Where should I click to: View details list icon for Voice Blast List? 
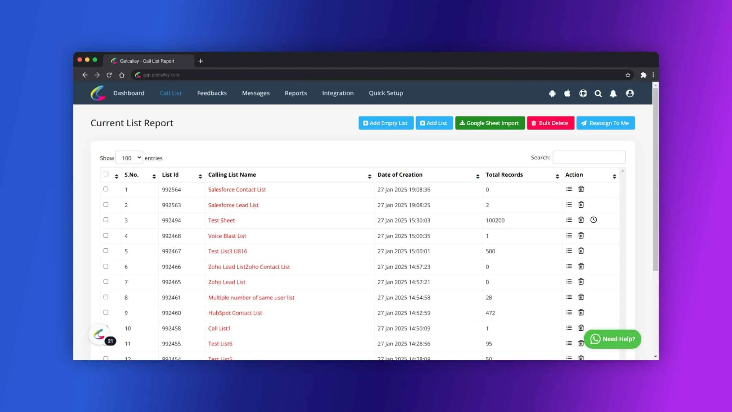pos(569,236)
